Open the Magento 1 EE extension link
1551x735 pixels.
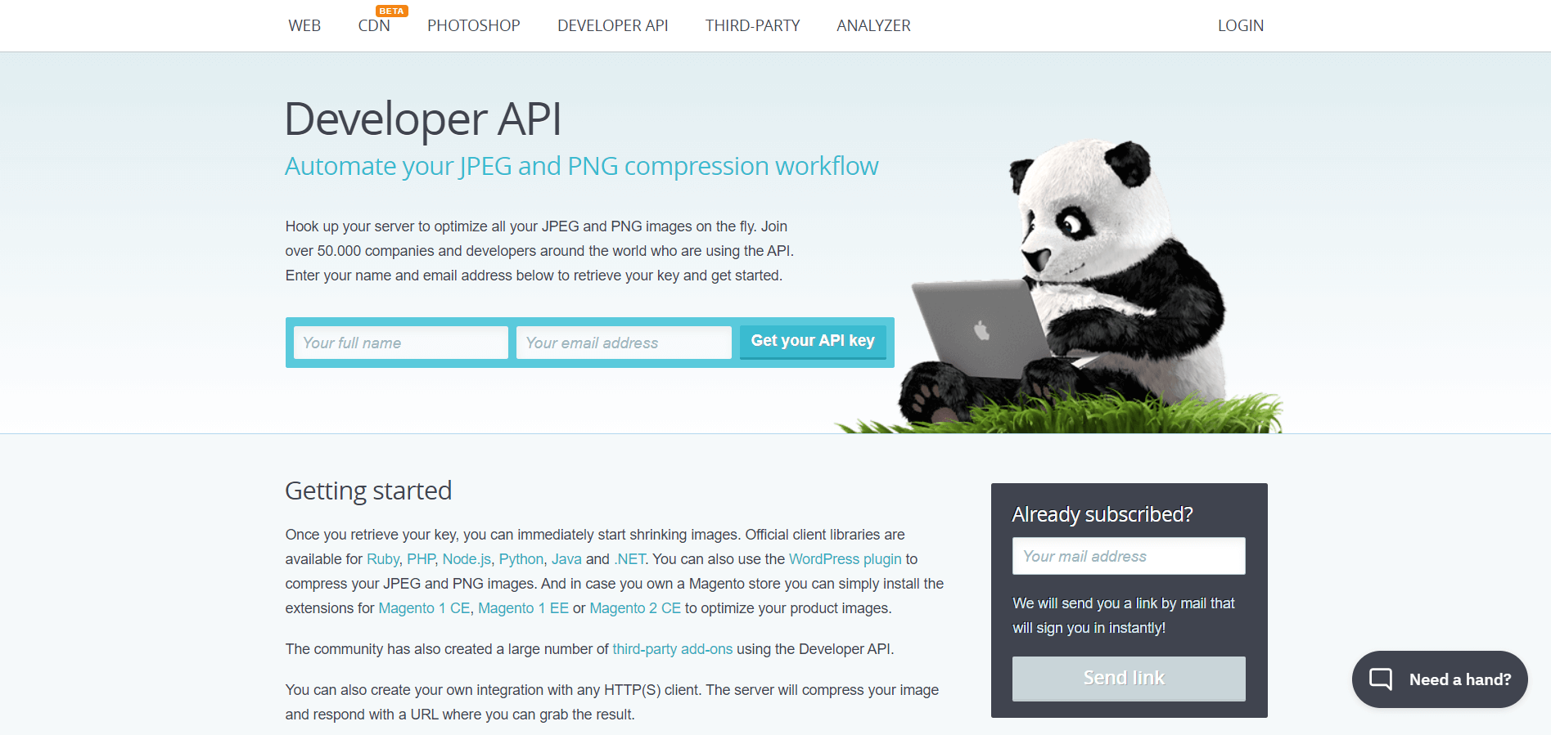523,608
